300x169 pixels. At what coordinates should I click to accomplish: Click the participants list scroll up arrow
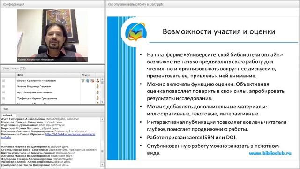coord(102,79)
